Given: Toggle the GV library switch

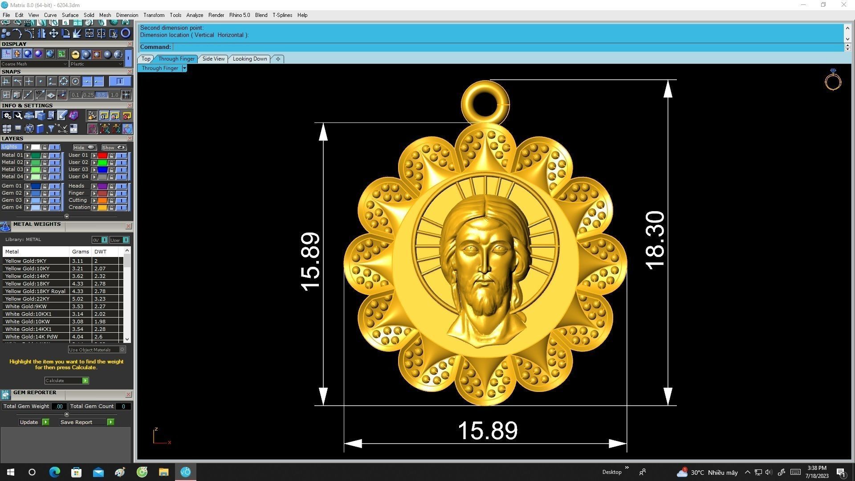Looking at the screenshot, I should (x=100, y=240).
